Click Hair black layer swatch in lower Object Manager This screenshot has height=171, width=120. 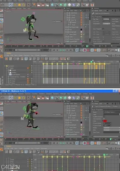81,122
